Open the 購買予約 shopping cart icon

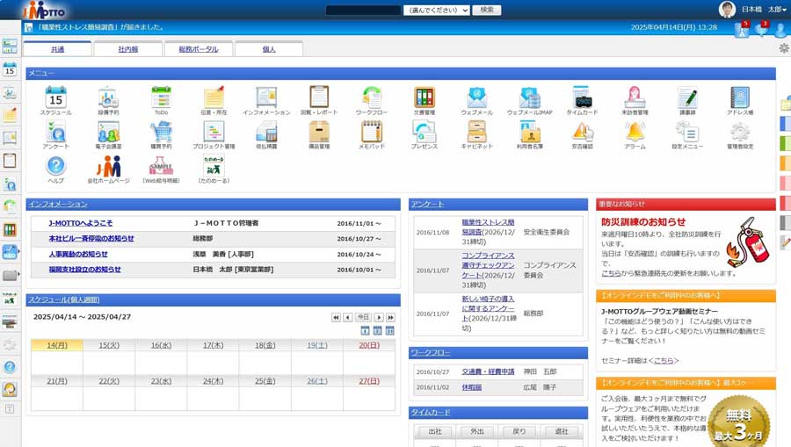(x=161, y=133)
